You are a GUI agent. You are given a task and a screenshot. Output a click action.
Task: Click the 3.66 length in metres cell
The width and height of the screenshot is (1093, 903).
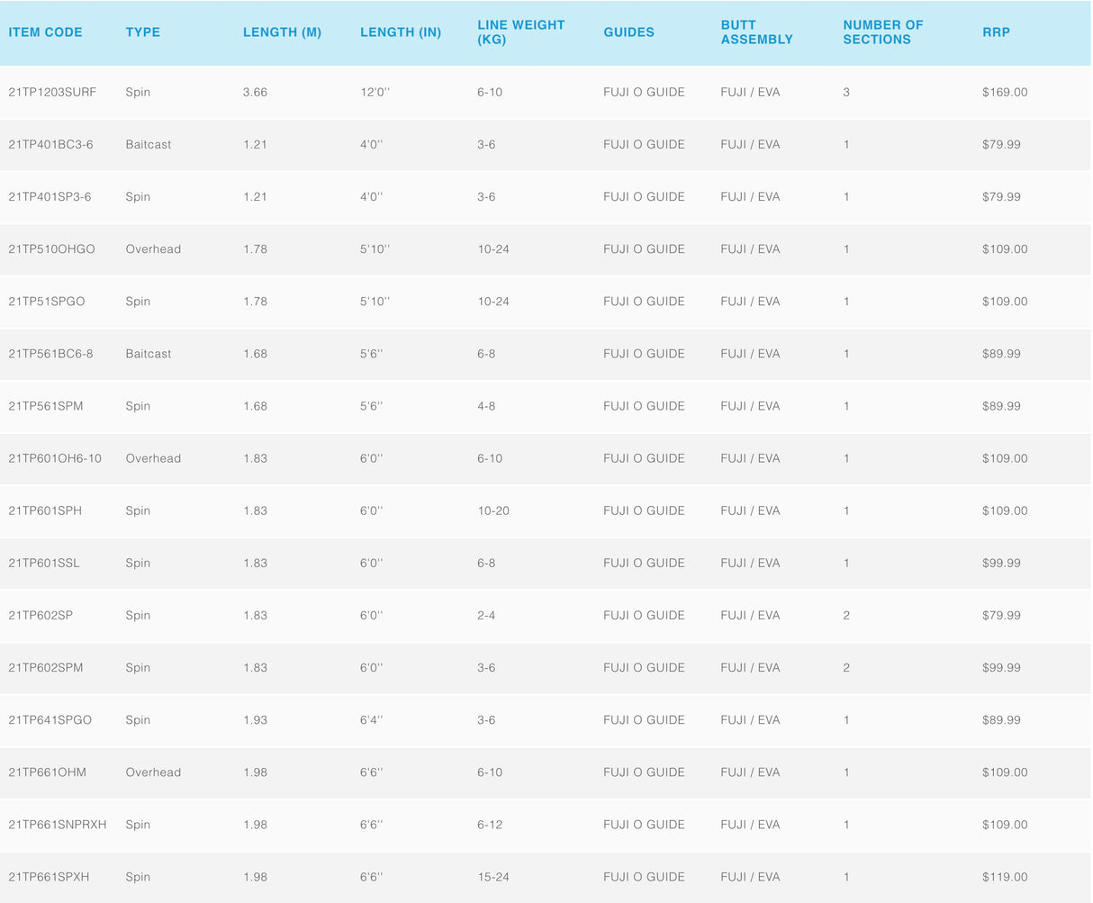pos(255,92)
